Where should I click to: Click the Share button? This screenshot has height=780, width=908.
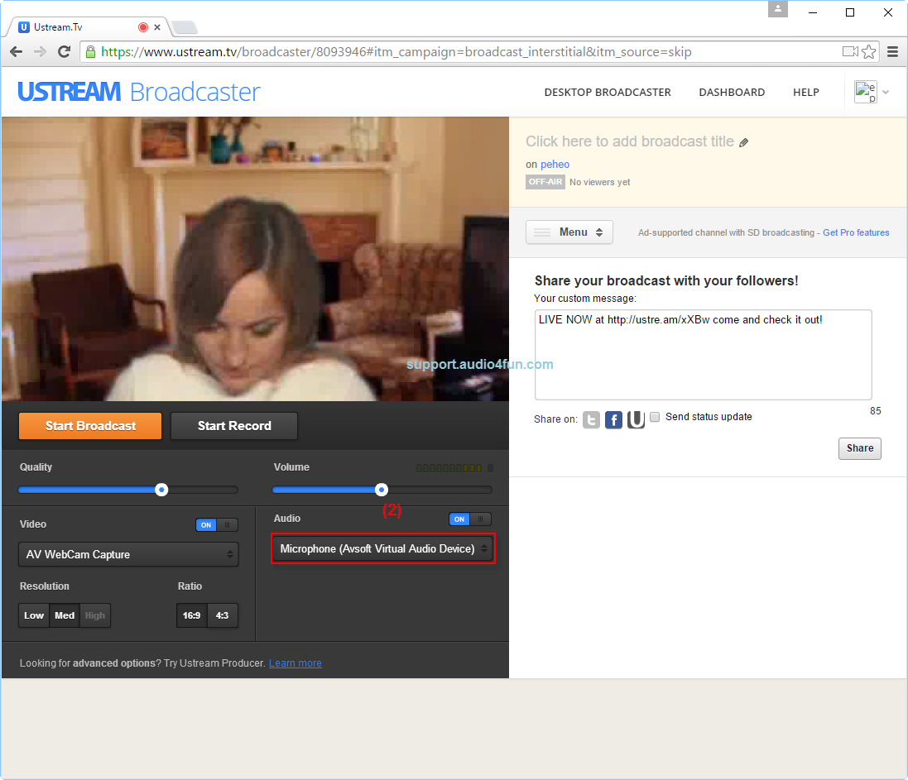coord(859,448)
